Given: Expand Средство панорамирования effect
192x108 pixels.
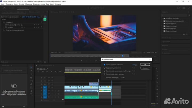Looking at the screenshot, I should tap(2, 30).
